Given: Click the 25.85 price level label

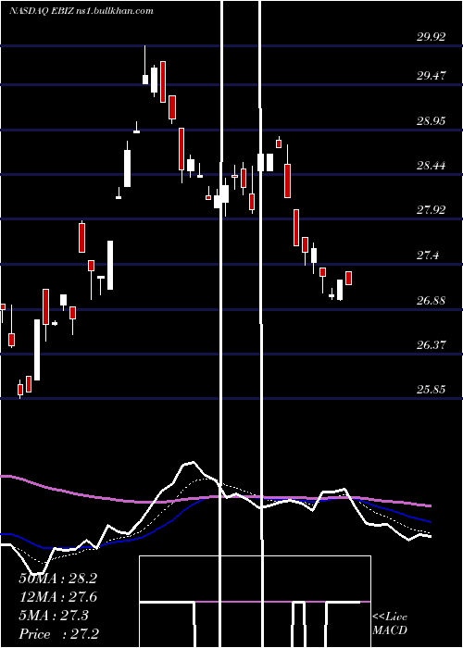Looking at the screenshot, I should point(431,390).
